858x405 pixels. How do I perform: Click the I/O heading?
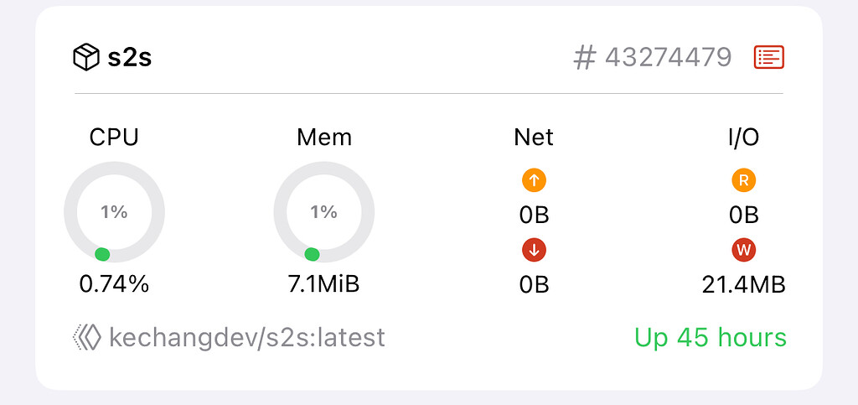click(744, 138)
